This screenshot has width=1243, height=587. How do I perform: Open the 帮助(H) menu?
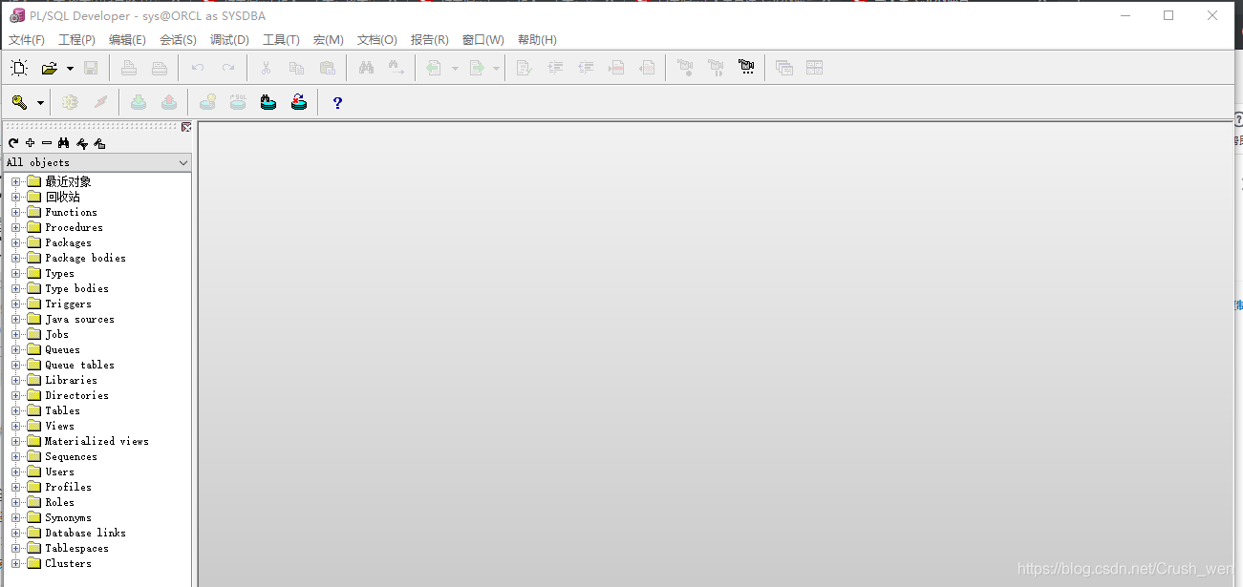pyautogui.click(x=537, y=40)
